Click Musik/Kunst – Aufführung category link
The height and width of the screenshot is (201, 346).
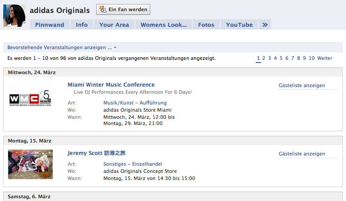(x=135, y=103)
